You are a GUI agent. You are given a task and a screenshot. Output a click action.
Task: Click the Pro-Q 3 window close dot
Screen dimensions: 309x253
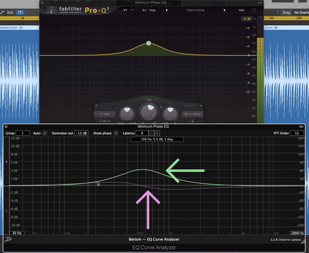click(x=42, y=3)
